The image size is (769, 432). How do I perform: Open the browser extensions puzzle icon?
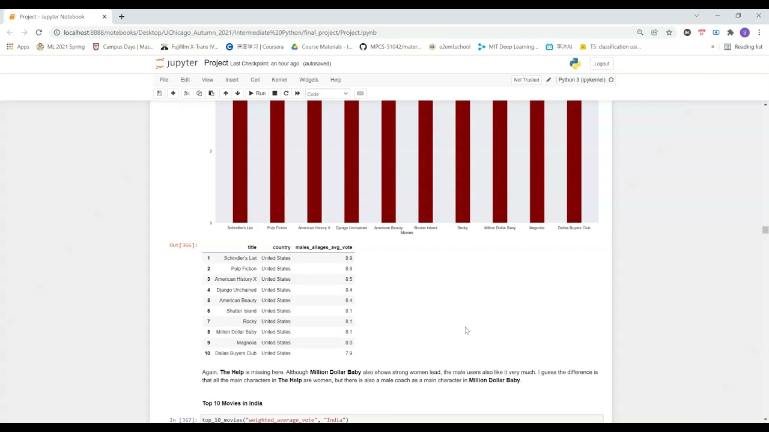730,32
